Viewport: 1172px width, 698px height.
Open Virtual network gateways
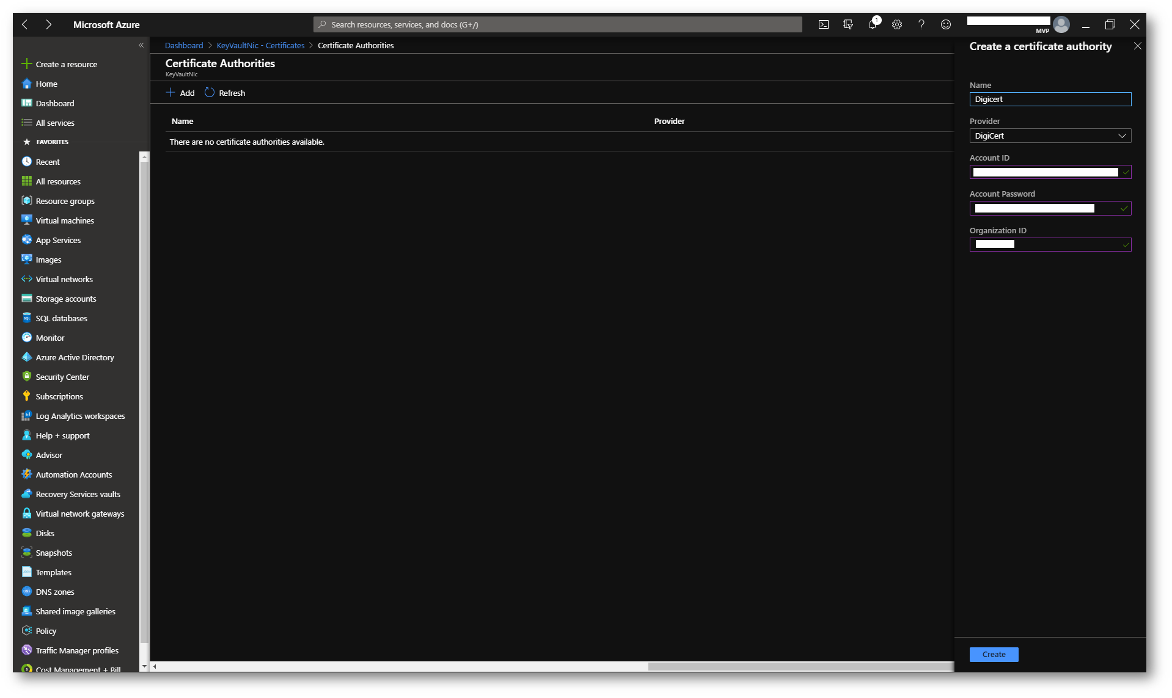click(x=73, y=514)
